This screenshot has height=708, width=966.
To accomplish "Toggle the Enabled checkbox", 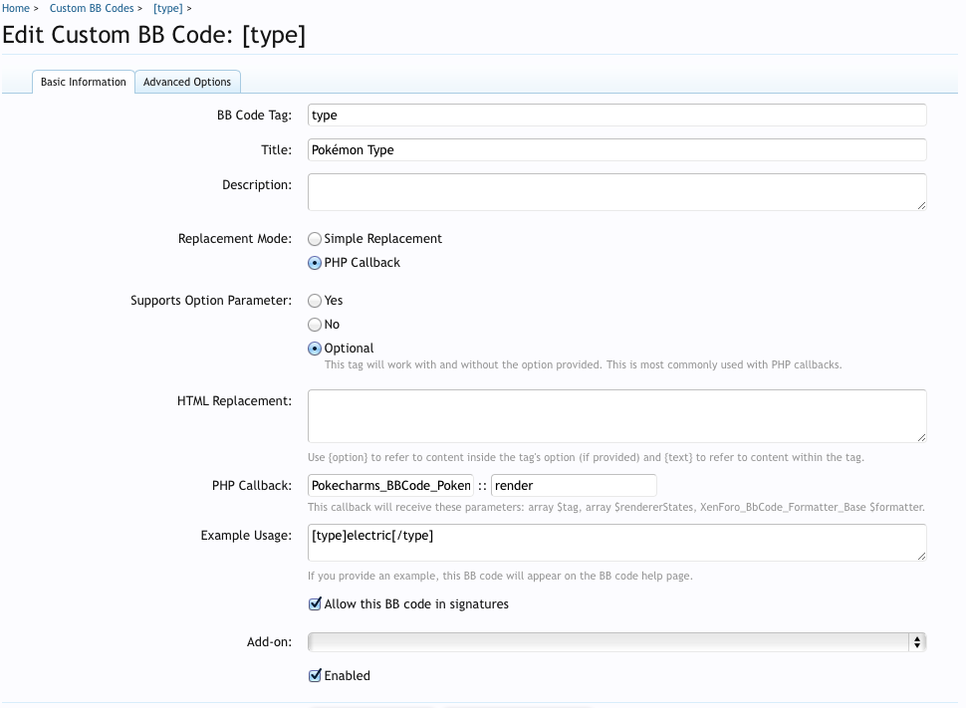I will (x=316, y=676).
